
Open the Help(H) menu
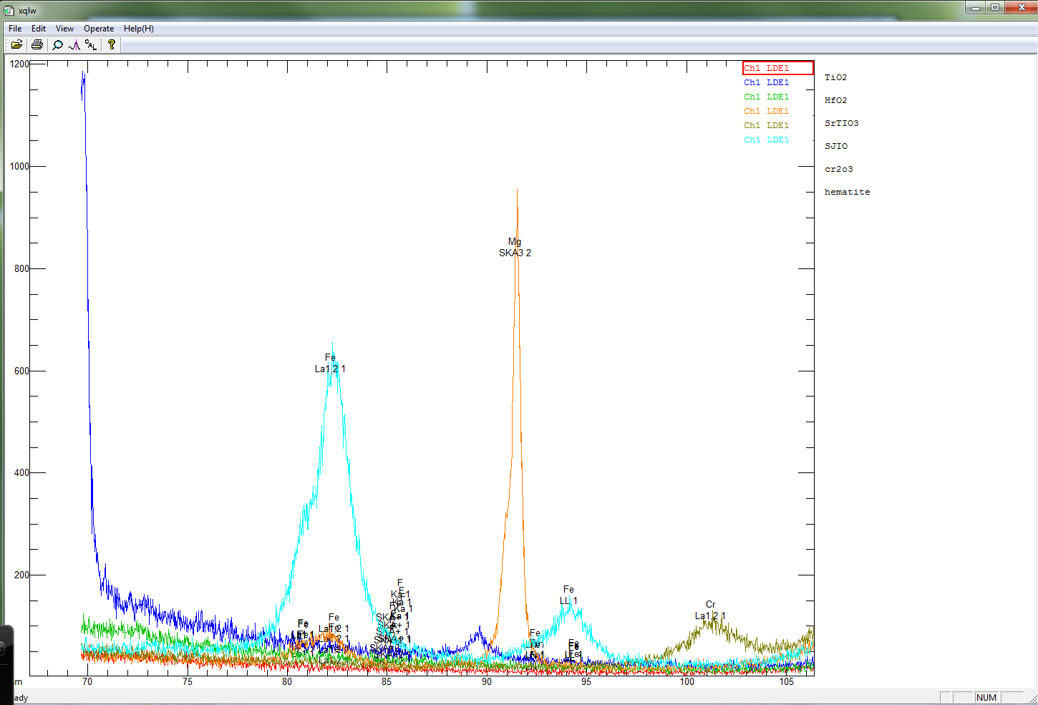138,29
